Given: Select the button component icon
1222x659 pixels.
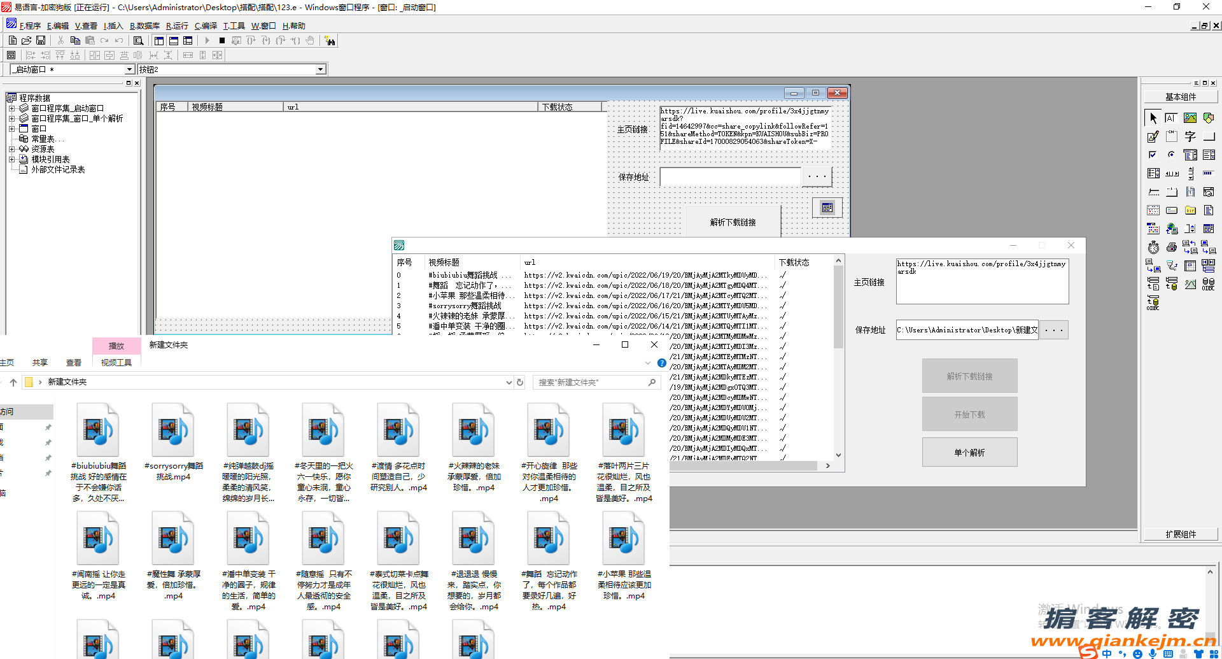Looking at the screenshot, I should pos(1209,136).
